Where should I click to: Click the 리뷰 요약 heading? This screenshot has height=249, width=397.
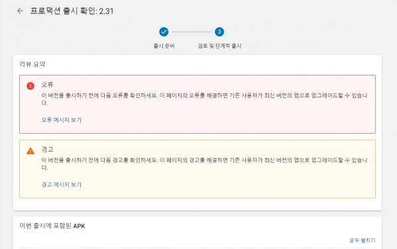[x=32, y=64]
